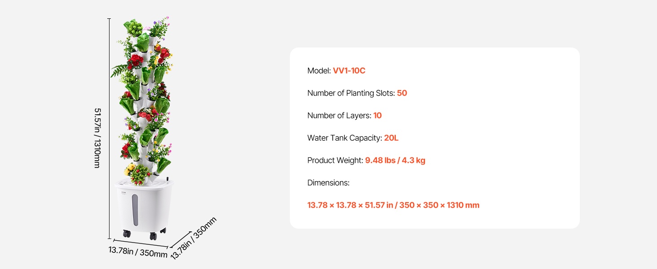
Task: Click the horizontal 13.78in / 350mm width label
Action: click(x=137, y=252)
